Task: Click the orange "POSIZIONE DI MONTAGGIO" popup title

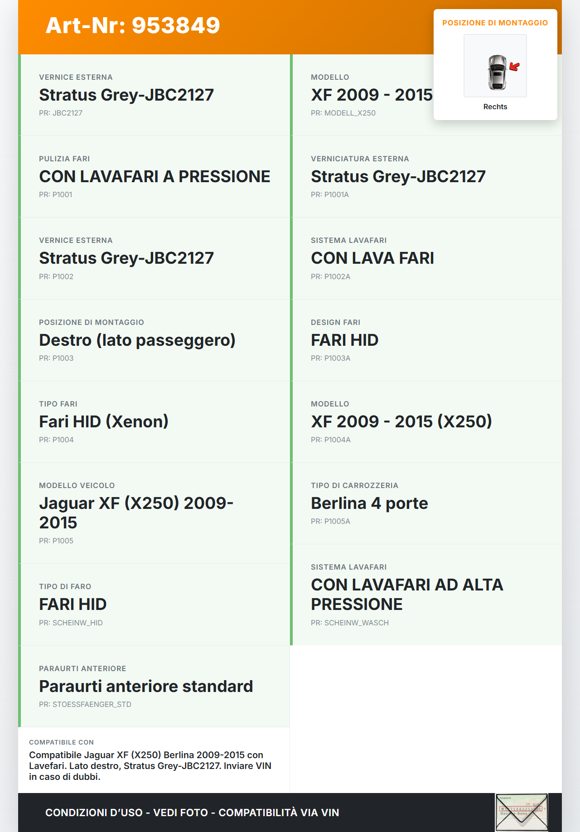Action: tap(495, 23)
